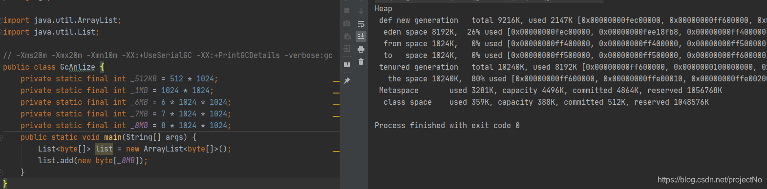Toggle Soft-Wrap in the console

click(x=361, y=24)
